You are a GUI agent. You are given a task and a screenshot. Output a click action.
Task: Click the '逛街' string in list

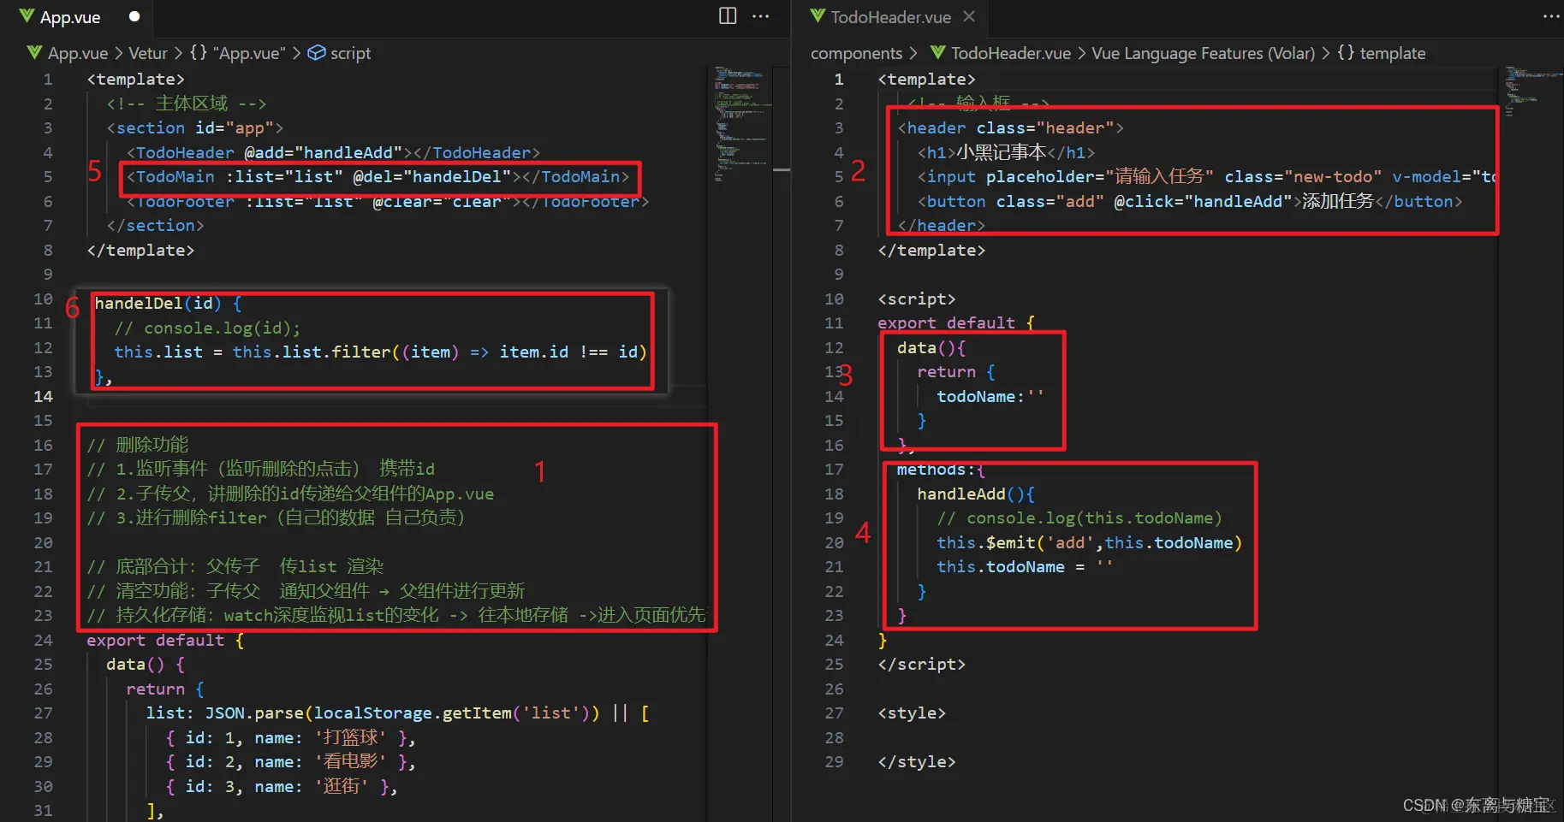tap(342, 786)
